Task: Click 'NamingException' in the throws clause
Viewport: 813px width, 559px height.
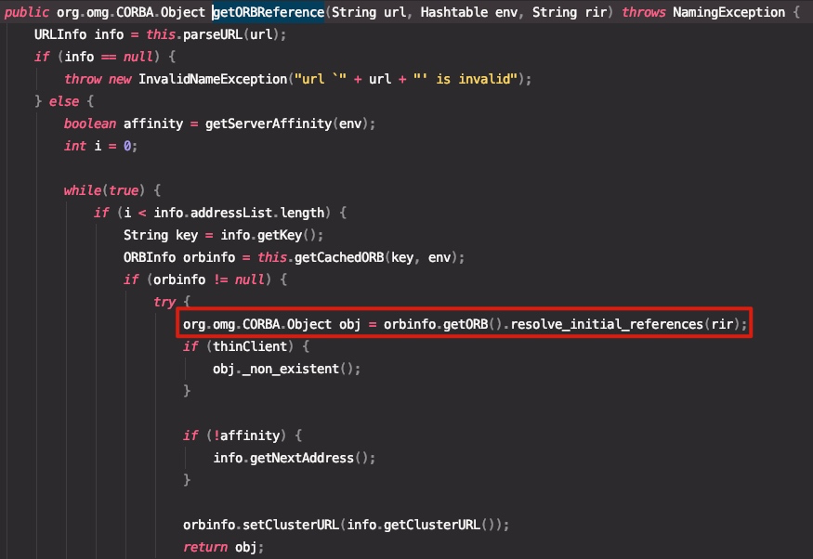Action: click(729, 12)
